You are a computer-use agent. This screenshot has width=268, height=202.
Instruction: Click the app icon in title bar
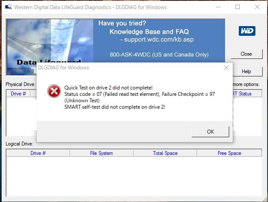pos(9,7)
